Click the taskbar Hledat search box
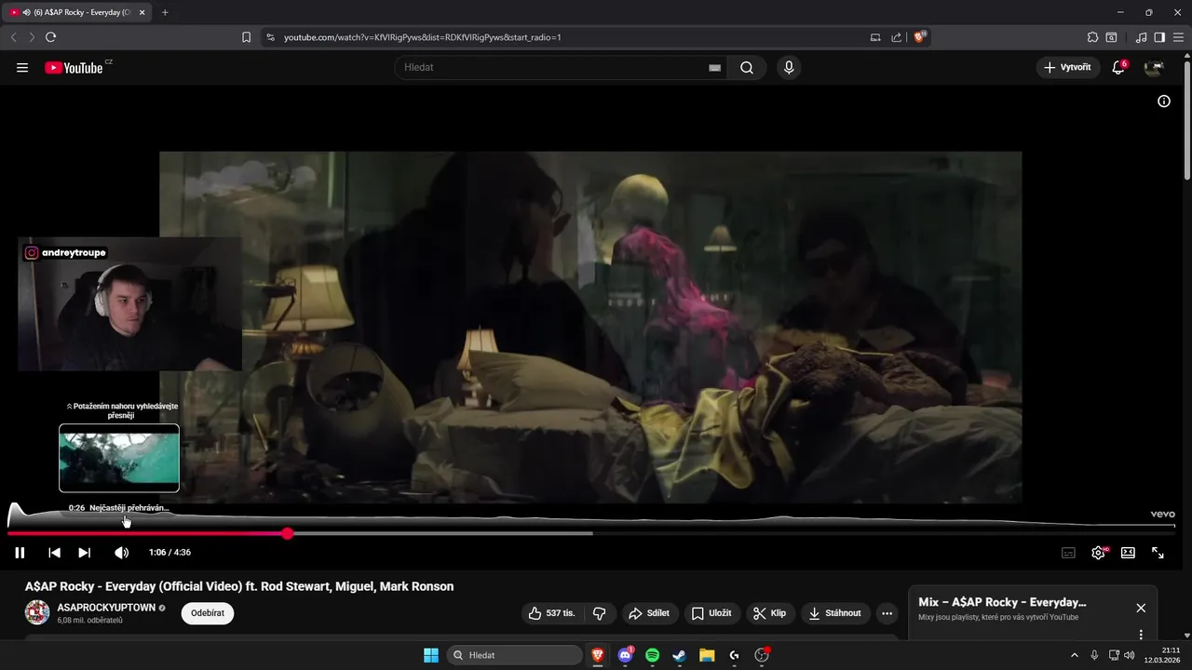The width and height of the screenshot is (1192, 670). 515,655
